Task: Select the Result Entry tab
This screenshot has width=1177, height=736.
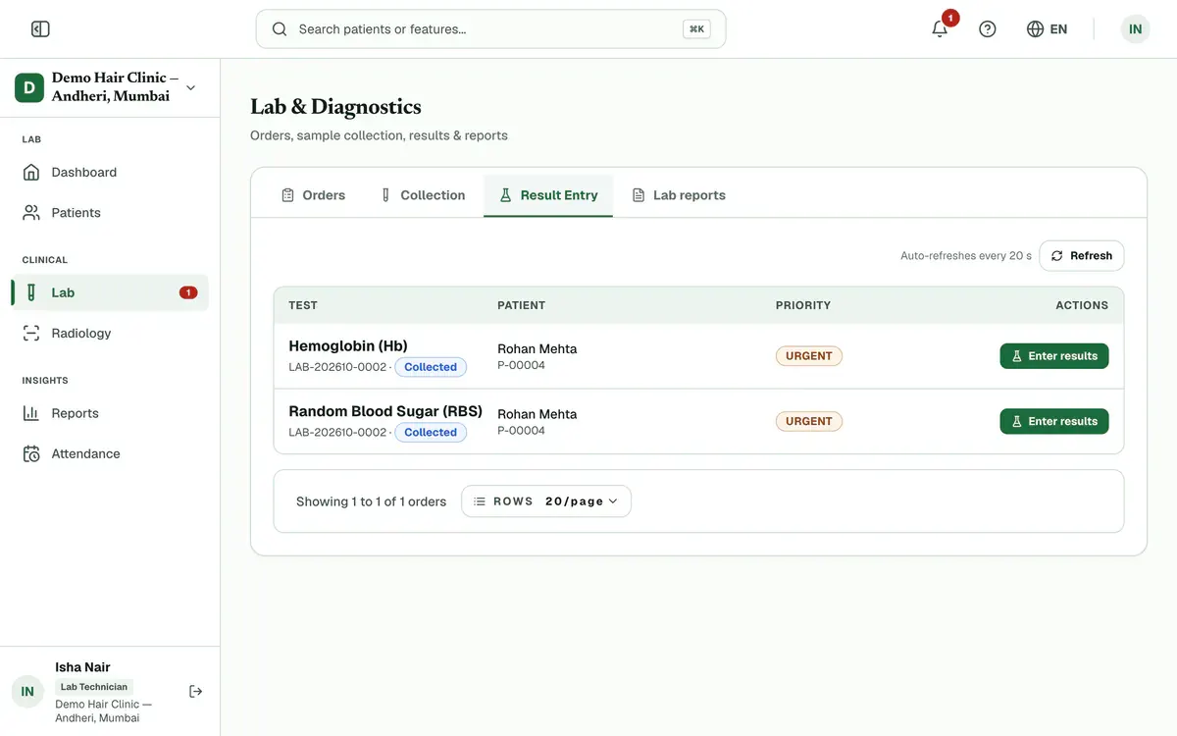Action: [x=548, y=195]
